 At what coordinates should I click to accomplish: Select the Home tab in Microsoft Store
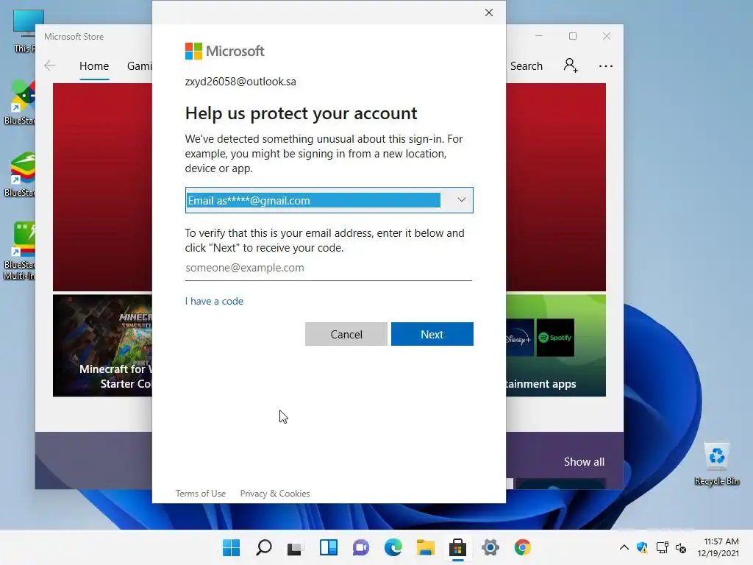tap(94, 65)
